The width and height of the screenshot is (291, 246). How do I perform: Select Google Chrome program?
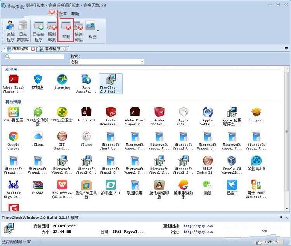[13, 141]
